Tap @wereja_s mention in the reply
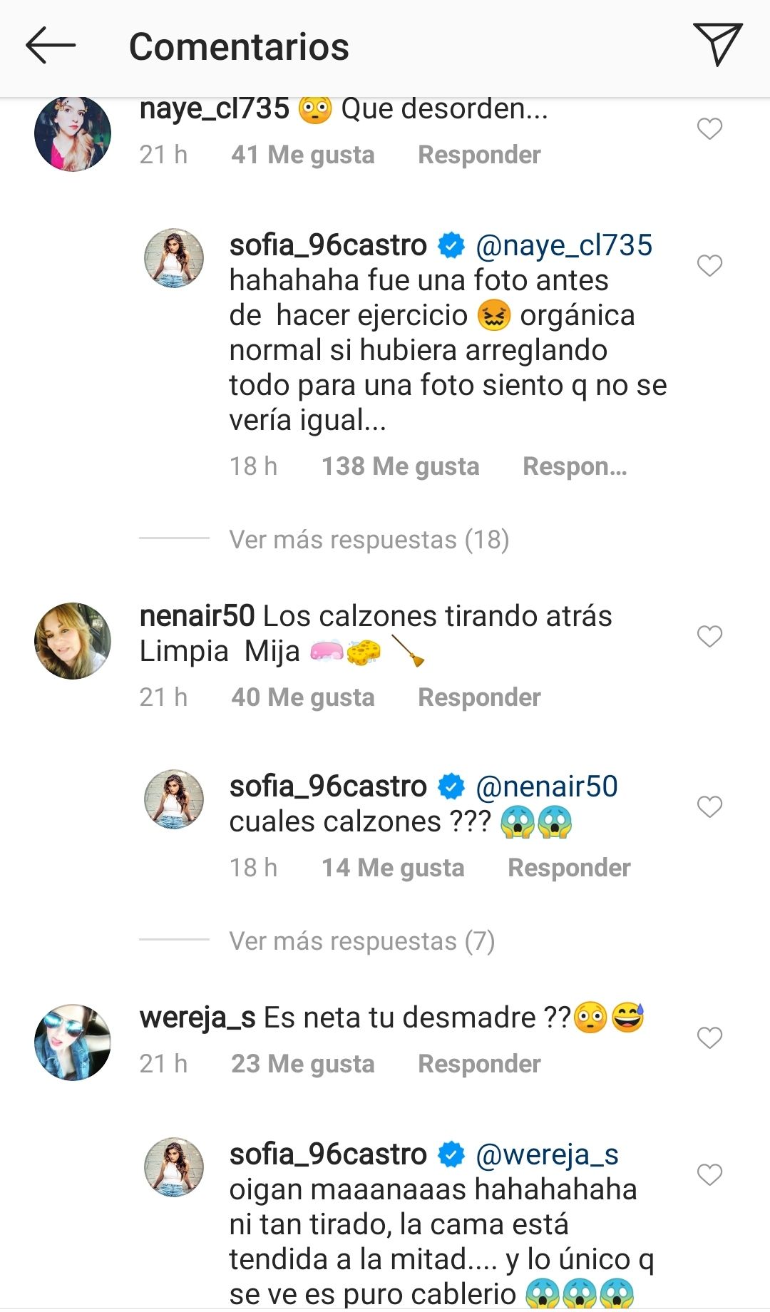 coord(546,1154)
